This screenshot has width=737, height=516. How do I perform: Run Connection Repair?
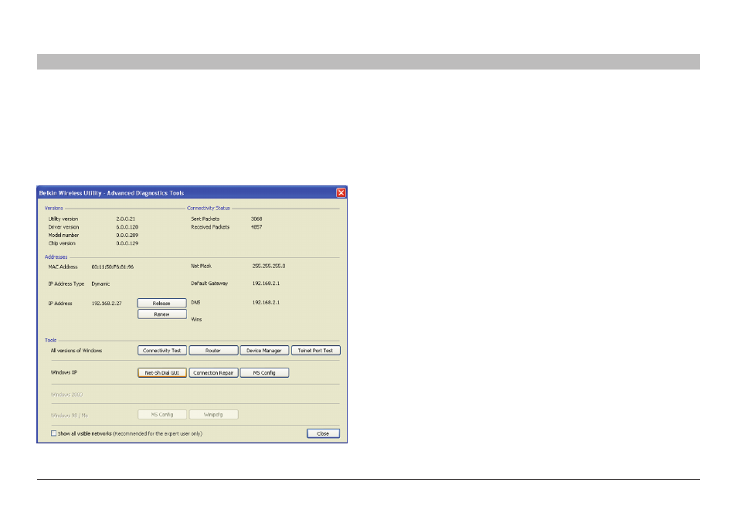pyautogui.click(x=213, y=372)
